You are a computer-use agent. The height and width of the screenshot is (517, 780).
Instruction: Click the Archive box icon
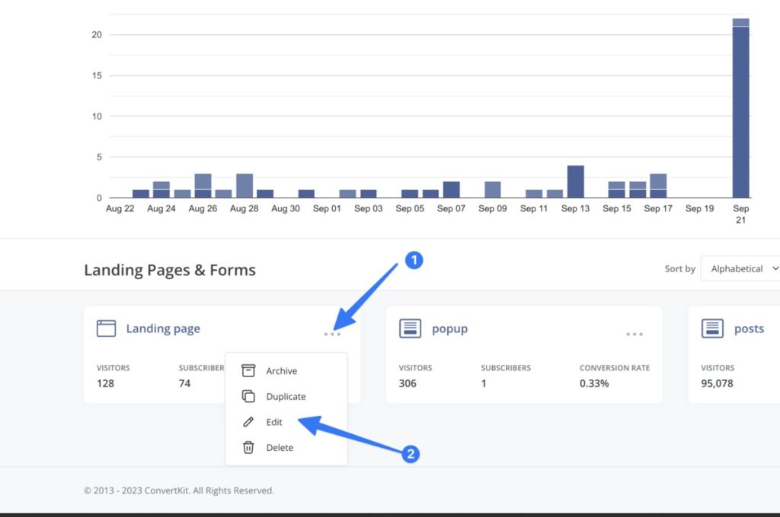248,370
